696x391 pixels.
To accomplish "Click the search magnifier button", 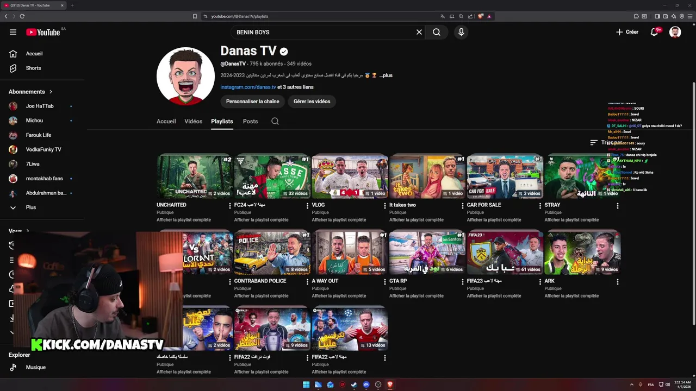I will tap(437, 32).
